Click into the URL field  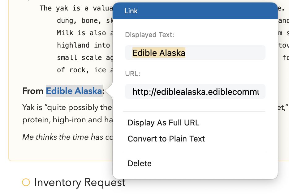tap(195, 92)
